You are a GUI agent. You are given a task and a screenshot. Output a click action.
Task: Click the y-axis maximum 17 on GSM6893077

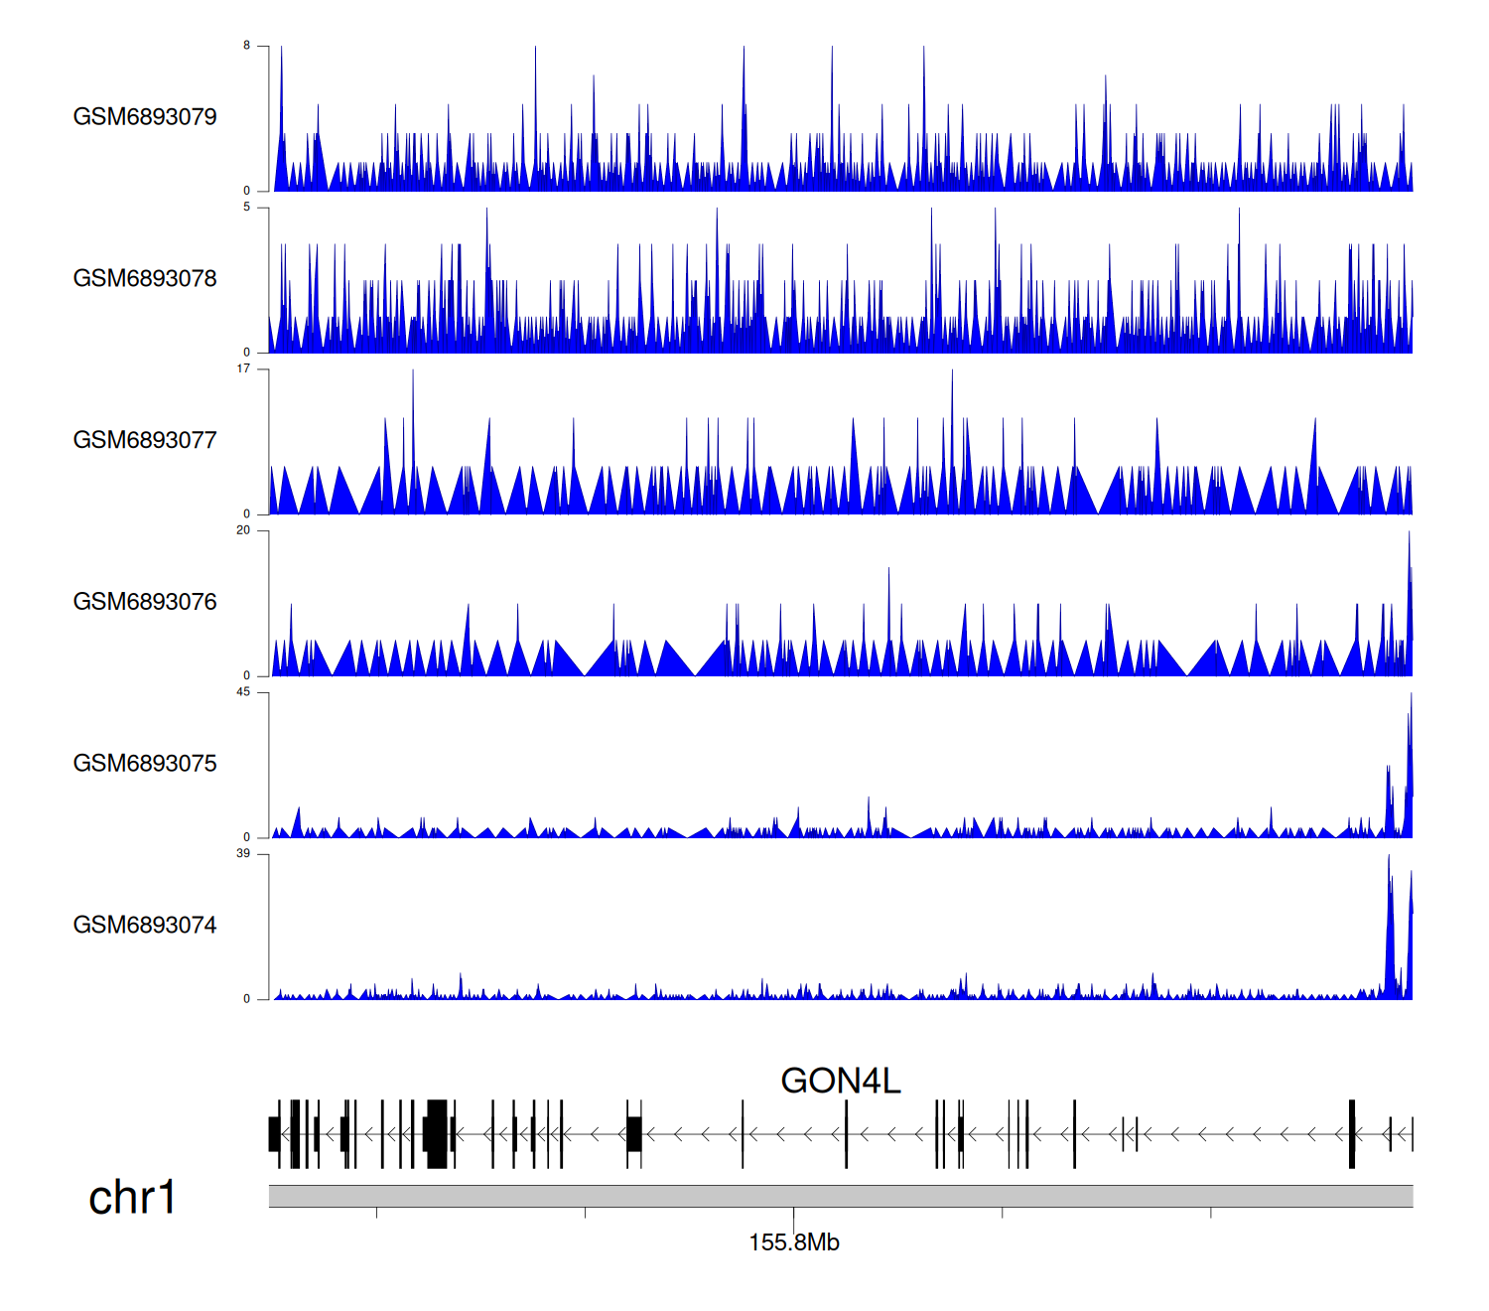244,368
